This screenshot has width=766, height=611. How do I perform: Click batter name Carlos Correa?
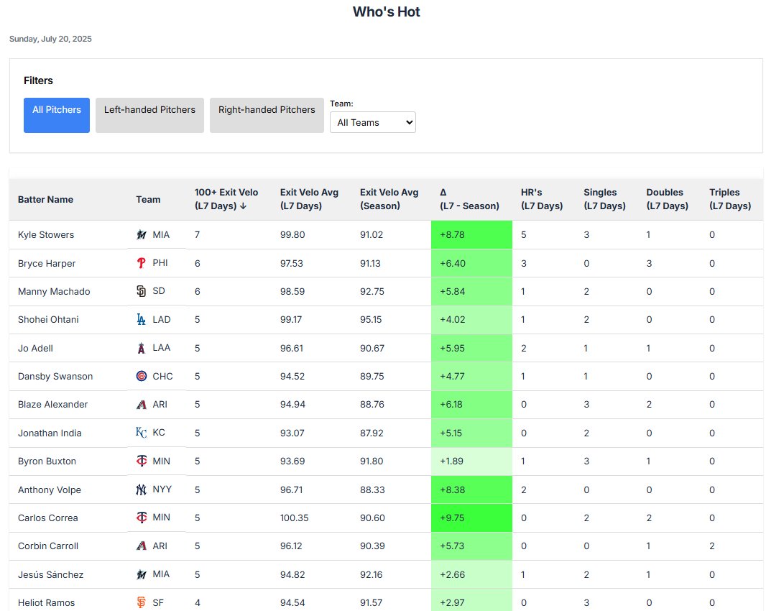click(48, 518)
